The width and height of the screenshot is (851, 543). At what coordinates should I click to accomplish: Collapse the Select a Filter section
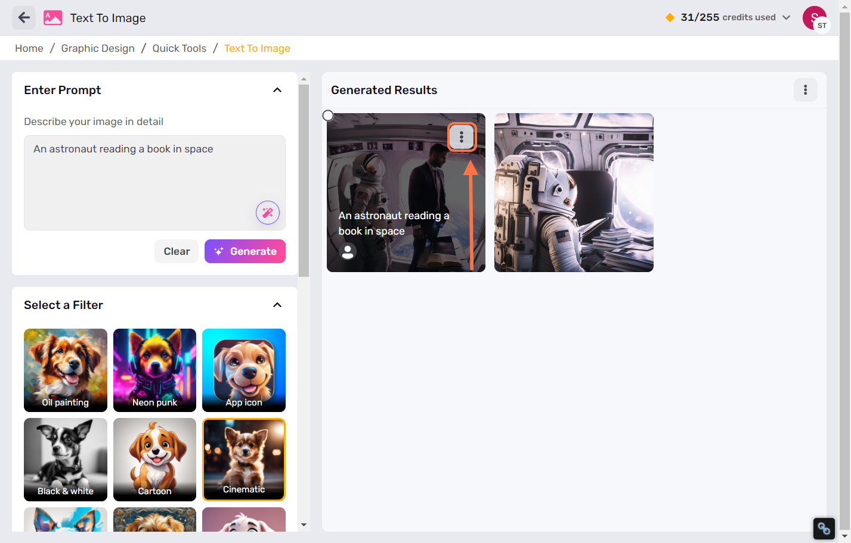[x=277, y=305]
